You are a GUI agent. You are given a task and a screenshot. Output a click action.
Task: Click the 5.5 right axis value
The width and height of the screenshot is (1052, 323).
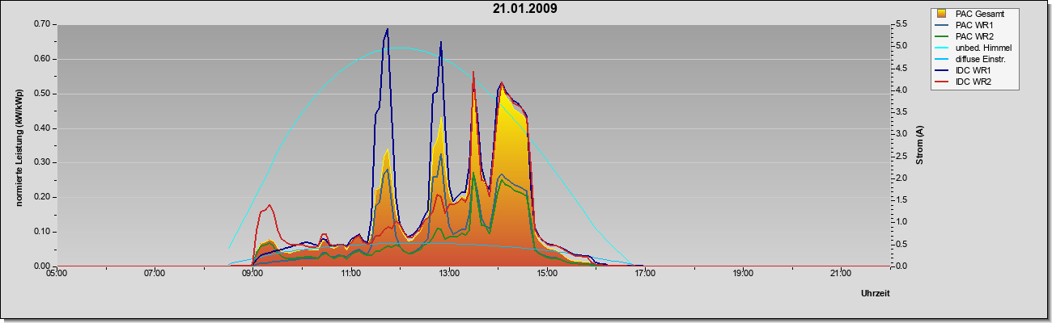pos(901,24)
